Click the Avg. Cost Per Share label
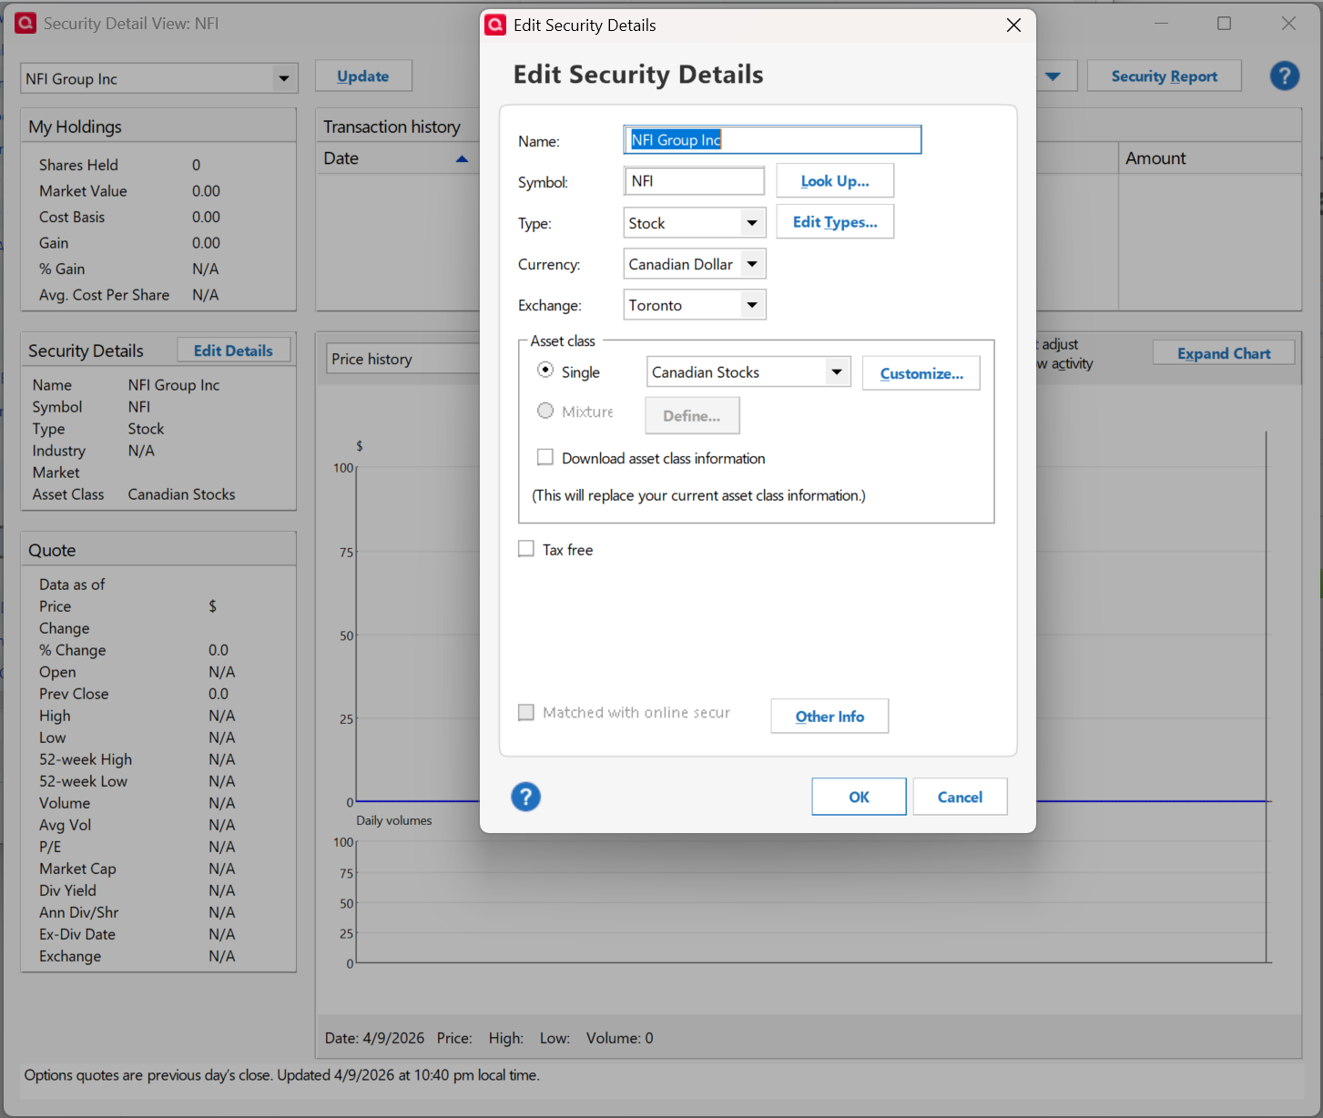 pos(104,295)
